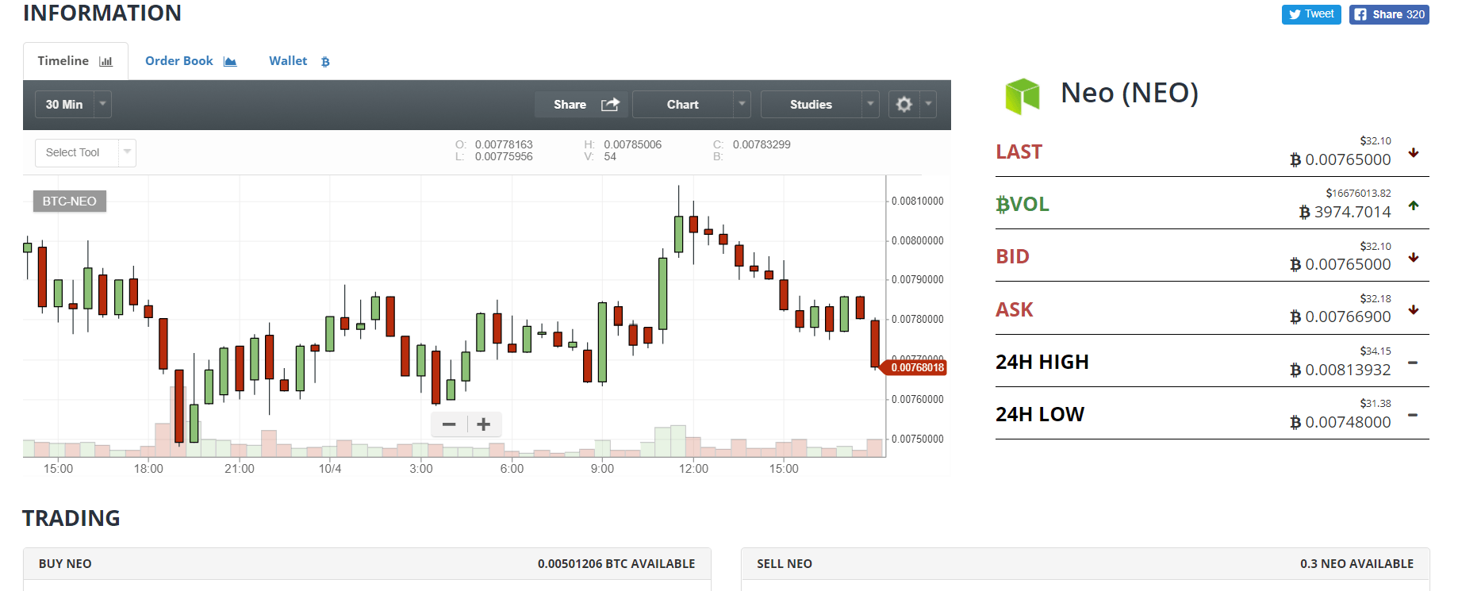Click the BID down arrow icon
Screen dimensions: 1458x591
(x=1414, y=257)
